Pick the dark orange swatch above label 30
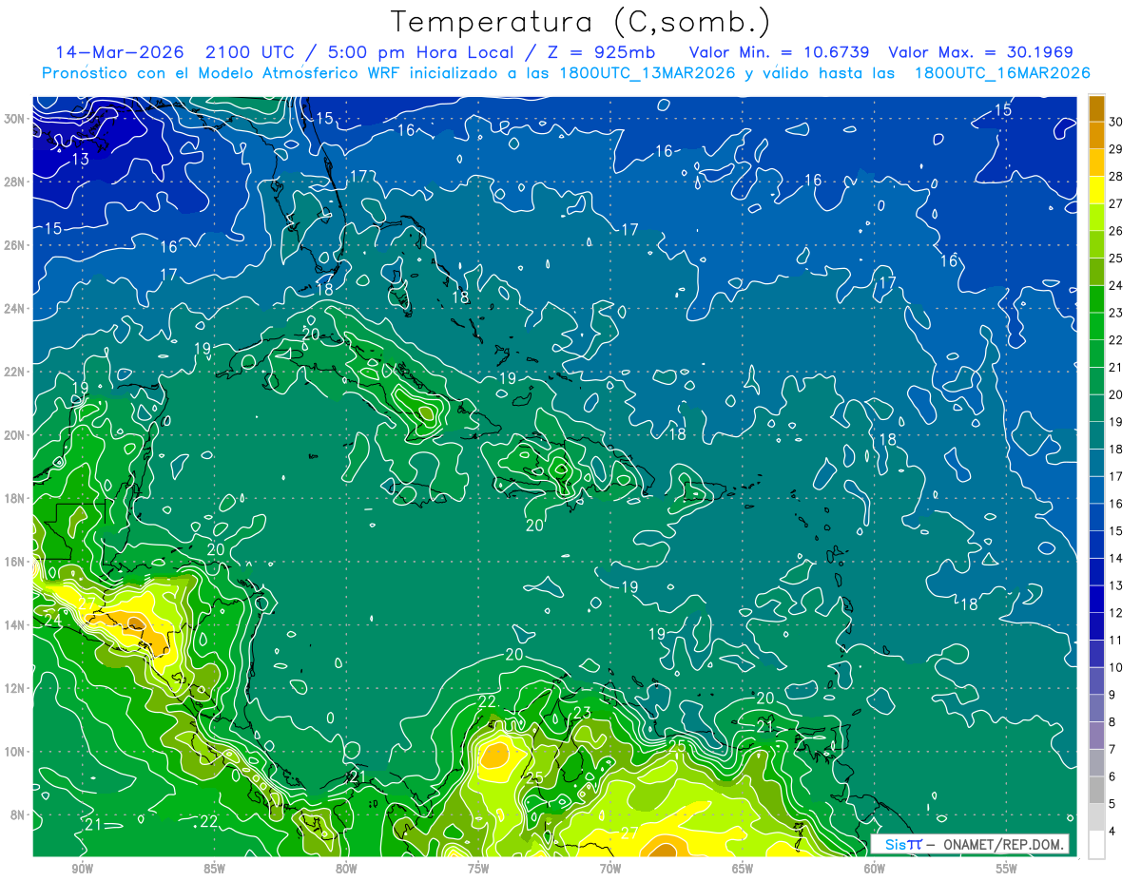This screenshot has width=1141, height=881. pyautogui.click(x=1096, y=108)
